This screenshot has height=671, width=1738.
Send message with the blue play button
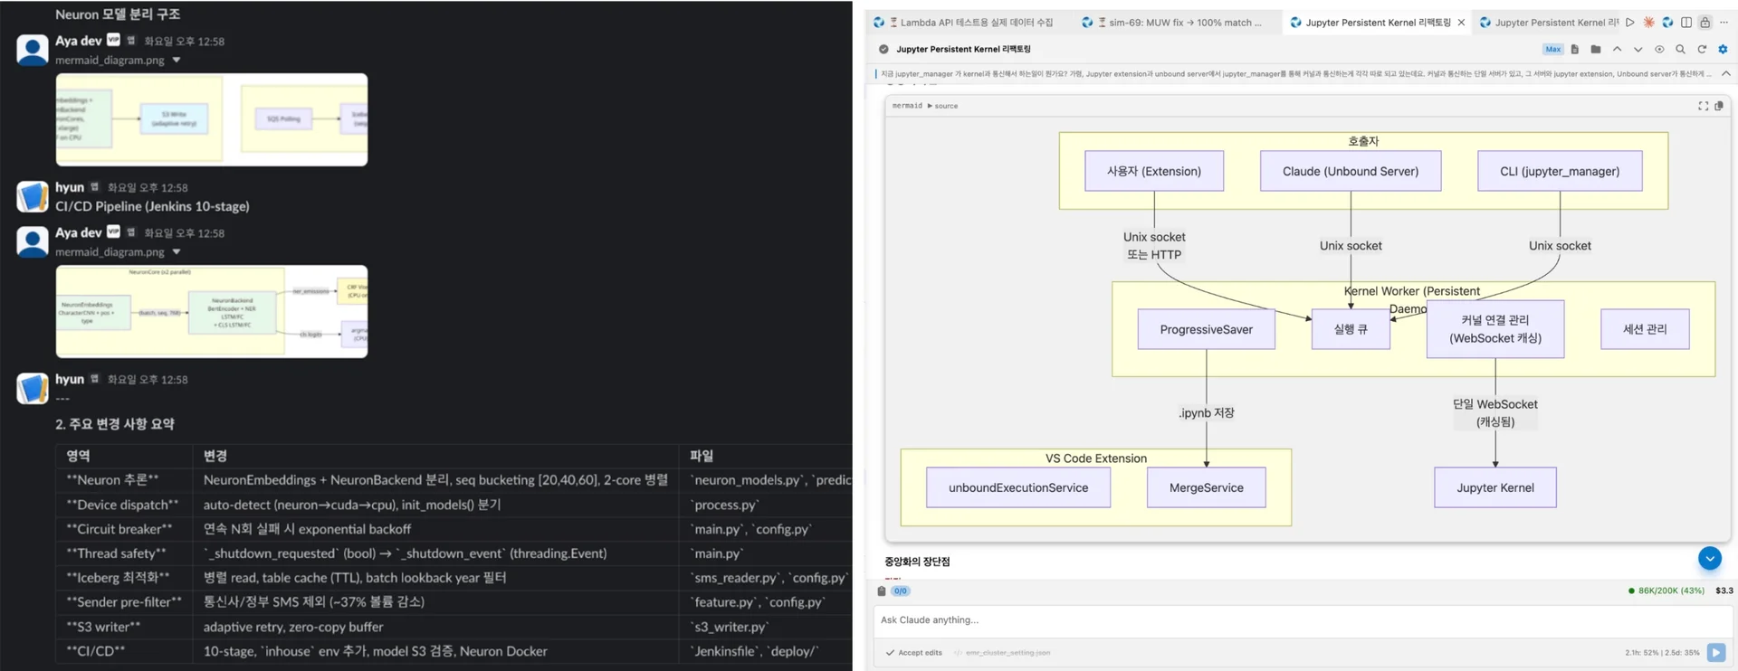(1715, 652)
